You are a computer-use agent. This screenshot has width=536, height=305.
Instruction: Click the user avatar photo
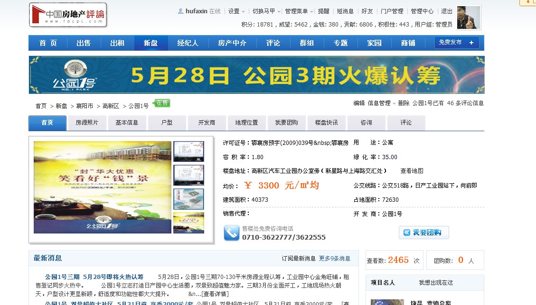[469, 18]
